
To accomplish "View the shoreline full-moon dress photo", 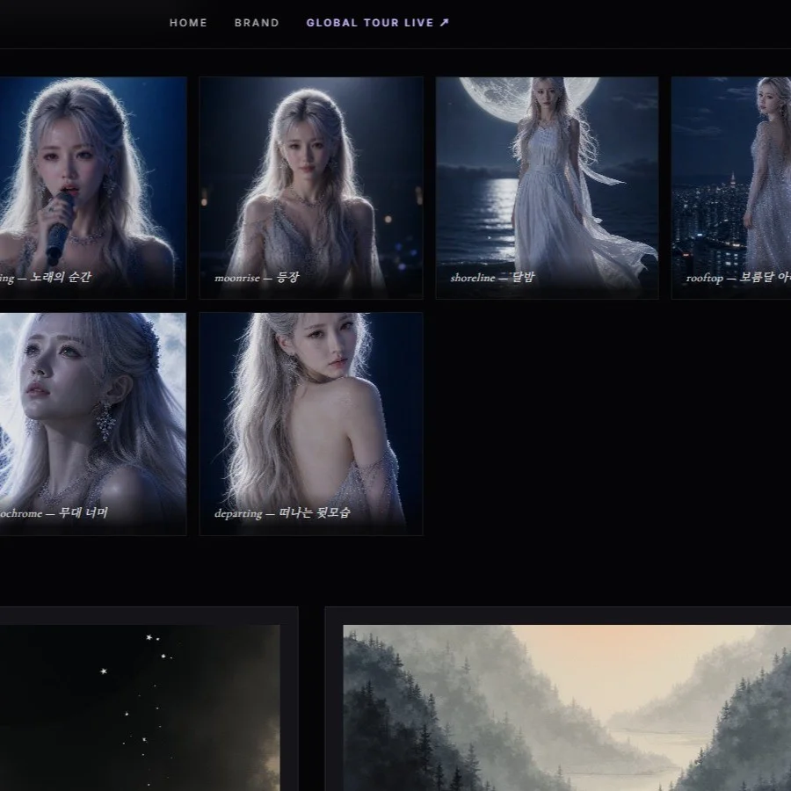I will tap(547, 188).
